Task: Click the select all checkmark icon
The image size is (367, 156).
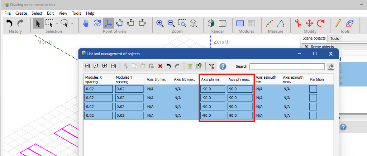Action: 87,66
